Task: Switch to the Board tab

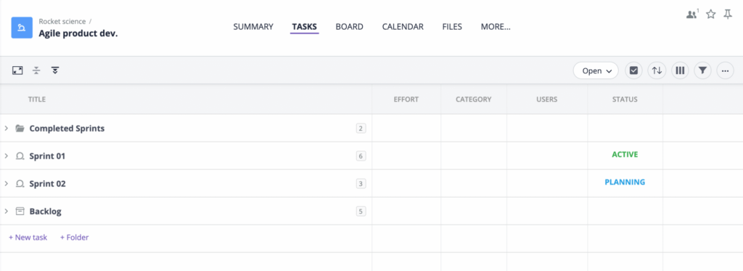Action: (349, 27)
